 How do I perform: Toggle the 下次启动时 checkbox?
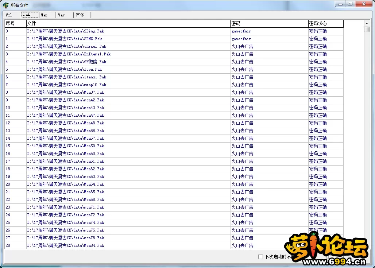pos(260,257)
